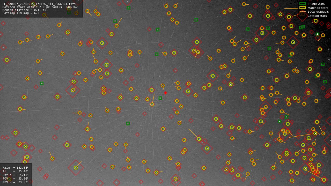
Task: Select the 'Catalog stars' legend label
Action: 317,16
